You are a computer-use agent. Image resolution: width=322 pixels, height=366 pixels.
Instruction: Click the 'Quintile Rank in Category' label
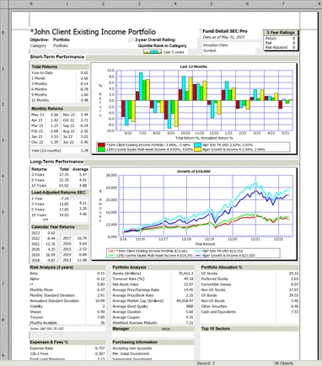click(162, 45)
